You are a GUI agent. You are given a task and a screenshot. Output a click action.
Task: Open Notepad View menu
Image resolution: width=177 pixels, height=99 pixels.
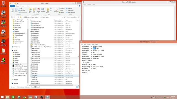[93, 44]
